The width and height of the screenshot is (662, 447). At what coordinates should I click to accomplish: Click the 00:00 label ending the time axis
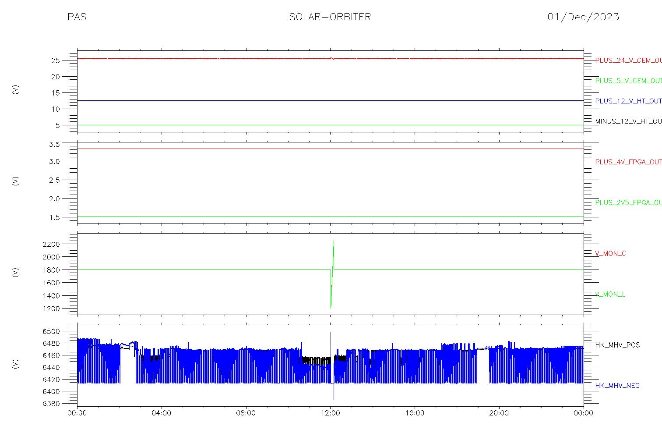(x=584, y=413)
